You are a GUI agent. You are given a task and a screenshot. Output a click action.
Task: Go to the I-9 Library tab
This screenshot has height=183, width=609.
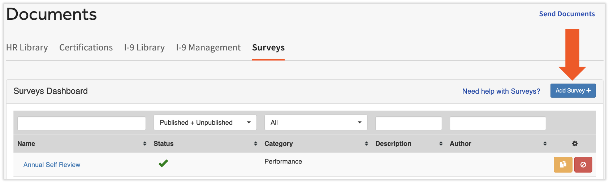click(144, 48)
